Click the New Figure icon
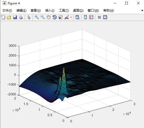The image size is (144, 128). [3, 17]
